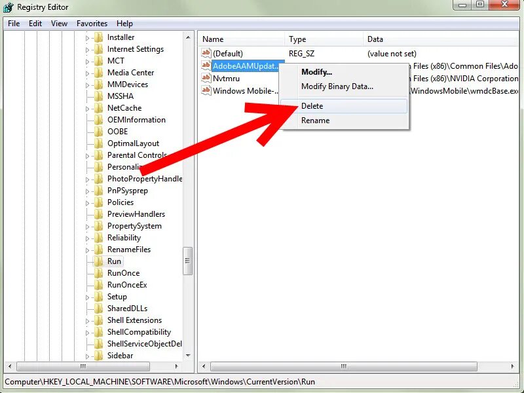
Task: Click the OOBE folder icon
Action: pos(98,132)
